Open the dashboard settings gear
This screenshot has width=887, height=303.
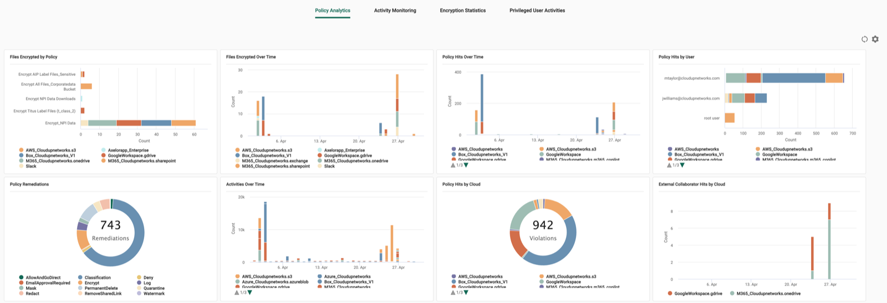(875, 39)
